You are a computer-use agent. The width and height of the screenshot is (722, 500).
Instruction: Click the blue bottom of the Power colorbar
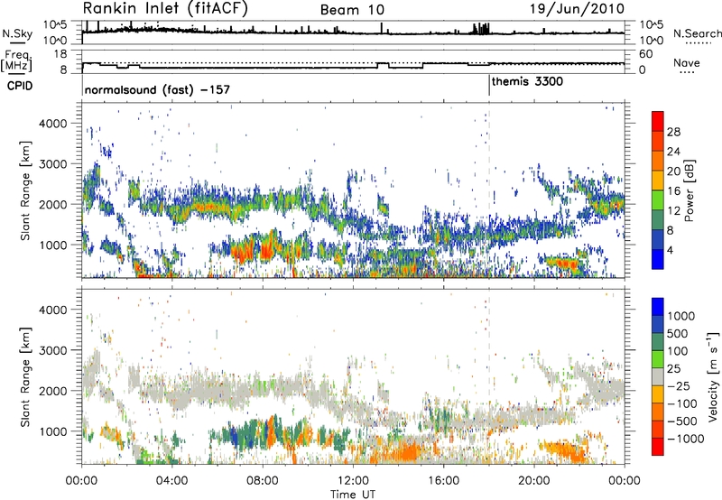(658, 259)
